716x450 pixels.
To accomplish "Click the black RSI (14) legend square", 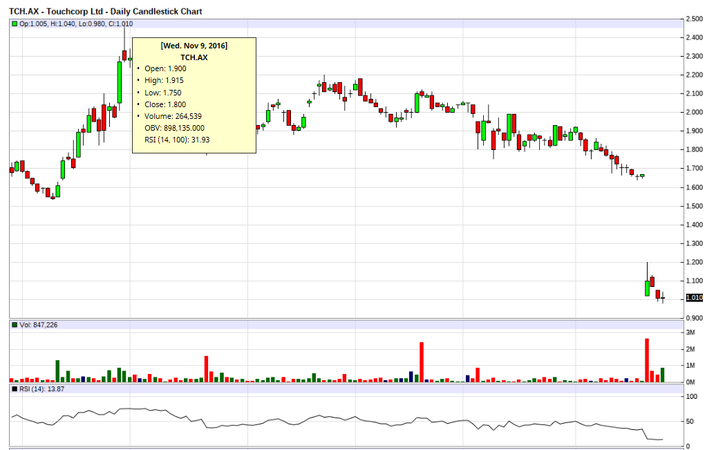I will click(15, 388).
